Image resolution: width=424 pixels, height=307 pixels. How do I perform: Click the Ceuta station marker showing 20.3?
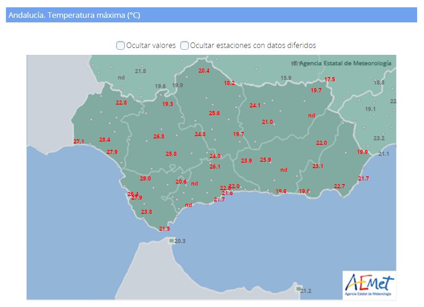point(172,241)
